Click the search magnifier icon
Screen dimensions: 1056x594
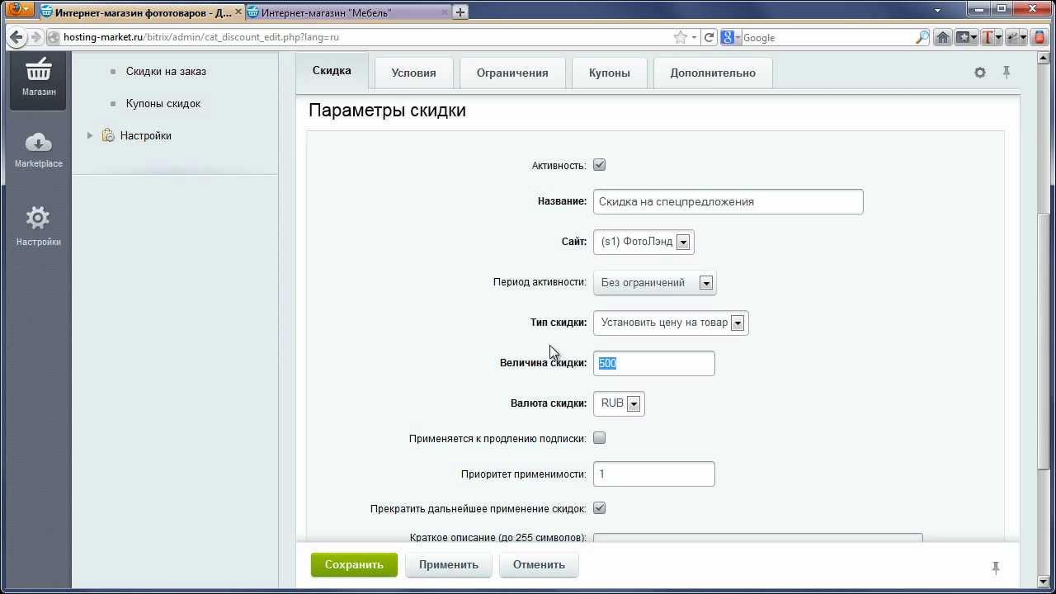[x=922, y=37]
